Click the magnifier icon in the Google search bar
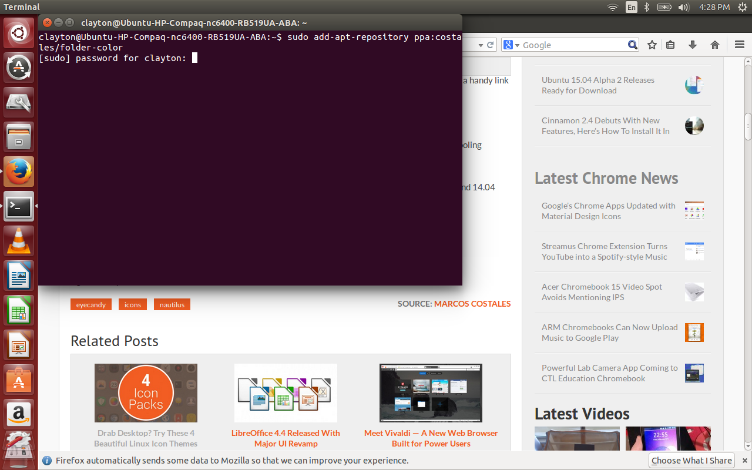Image resolution: width=752 pixels, height=470 pixels. (x=632, y=44)
